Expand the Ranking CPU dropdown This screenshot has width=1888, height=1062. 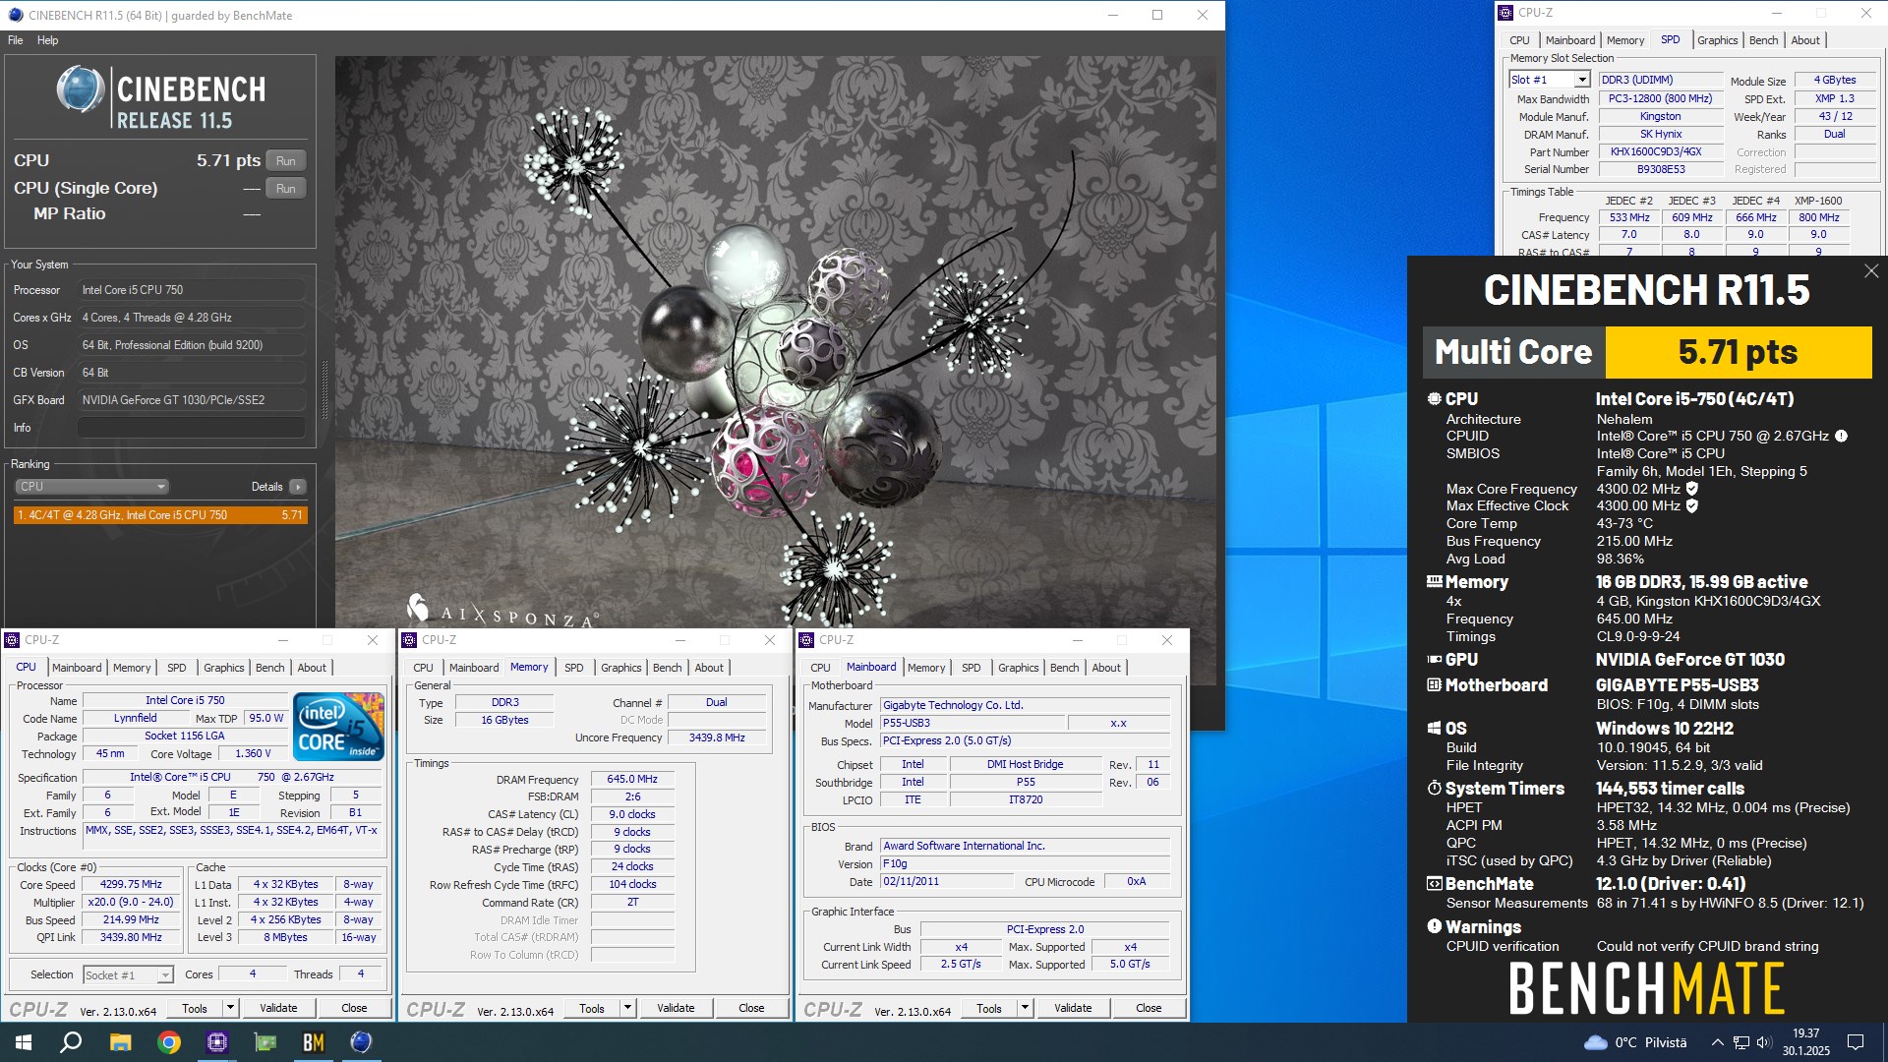click(91, 487)
